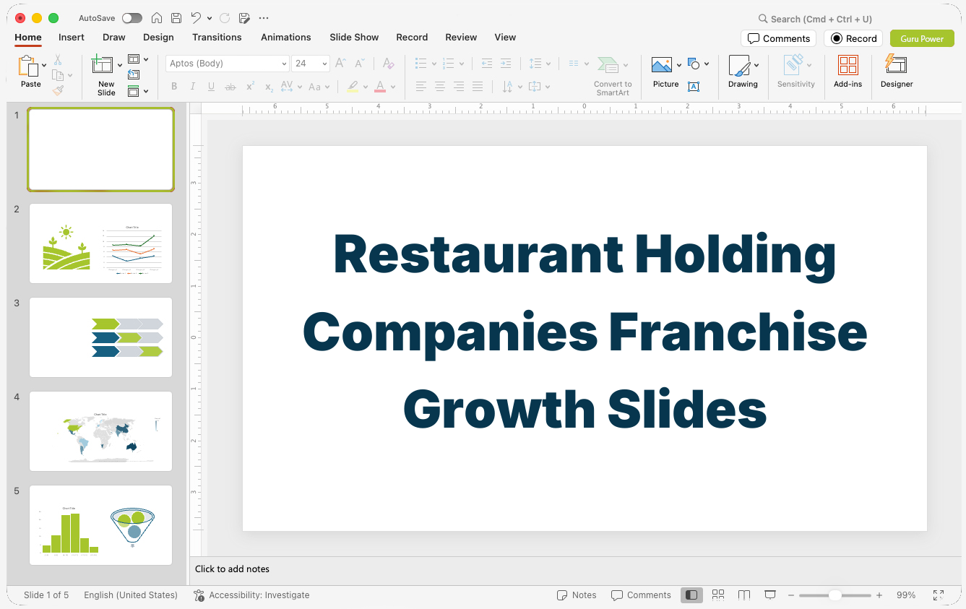Switch to the Animations tab
This screenshot has width=966, height=609.
click(286, 37)
